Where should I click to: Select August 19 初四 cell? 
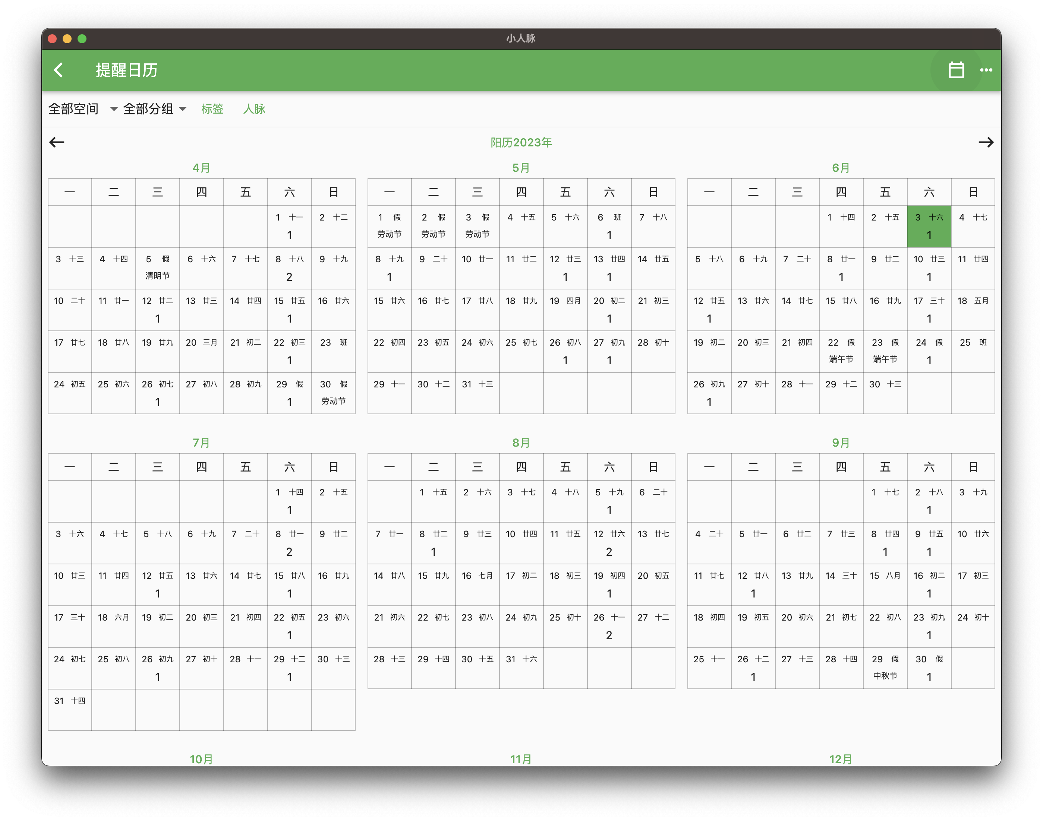pyautogui.click(x=609, y=585)
